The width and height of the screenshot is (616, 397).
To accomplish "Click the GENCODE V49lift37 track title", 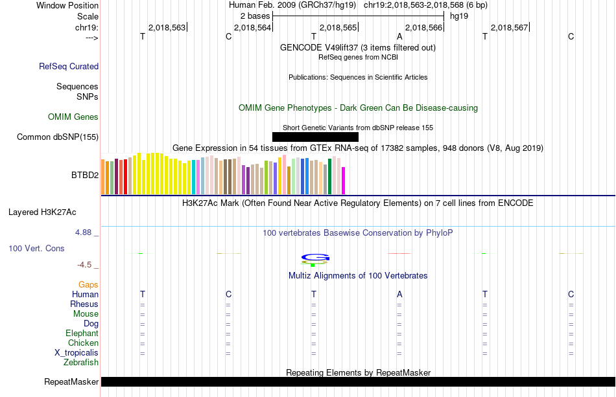I will click(358, 47).
